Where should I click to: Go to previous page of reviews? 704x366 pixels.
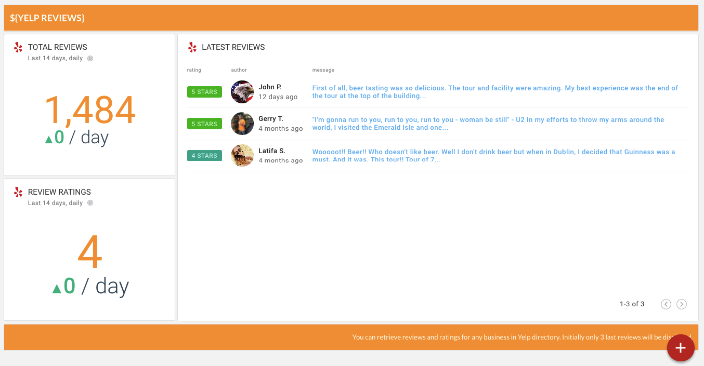coord(666,304)
